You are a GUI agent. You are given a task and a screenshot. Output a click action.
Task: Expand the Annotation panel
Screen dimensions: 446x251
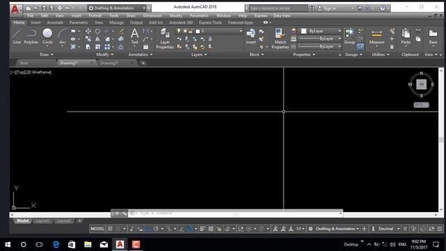coord(141,54)
